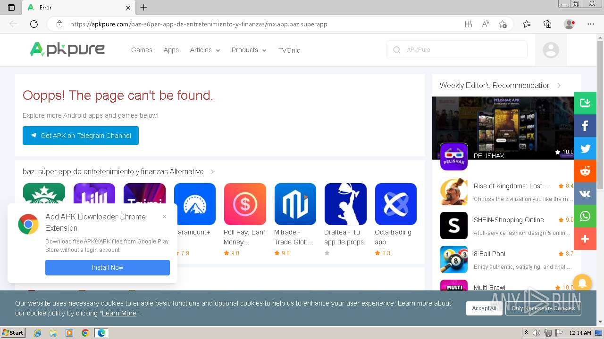Accept all cookies
604x339 pixels.
pos(484,308)
